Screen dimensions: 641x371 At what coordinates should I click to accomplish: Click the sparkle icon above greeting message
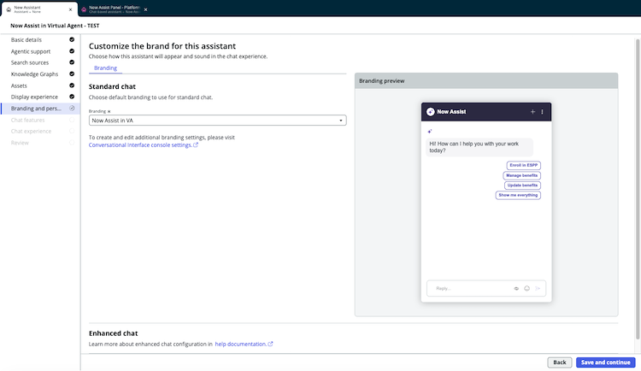pyautogui.click(x=430, y=132)
